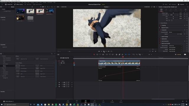Toggle Loop playback button
The height and width of the screenshot is (106, 189).
coord(111,51)
